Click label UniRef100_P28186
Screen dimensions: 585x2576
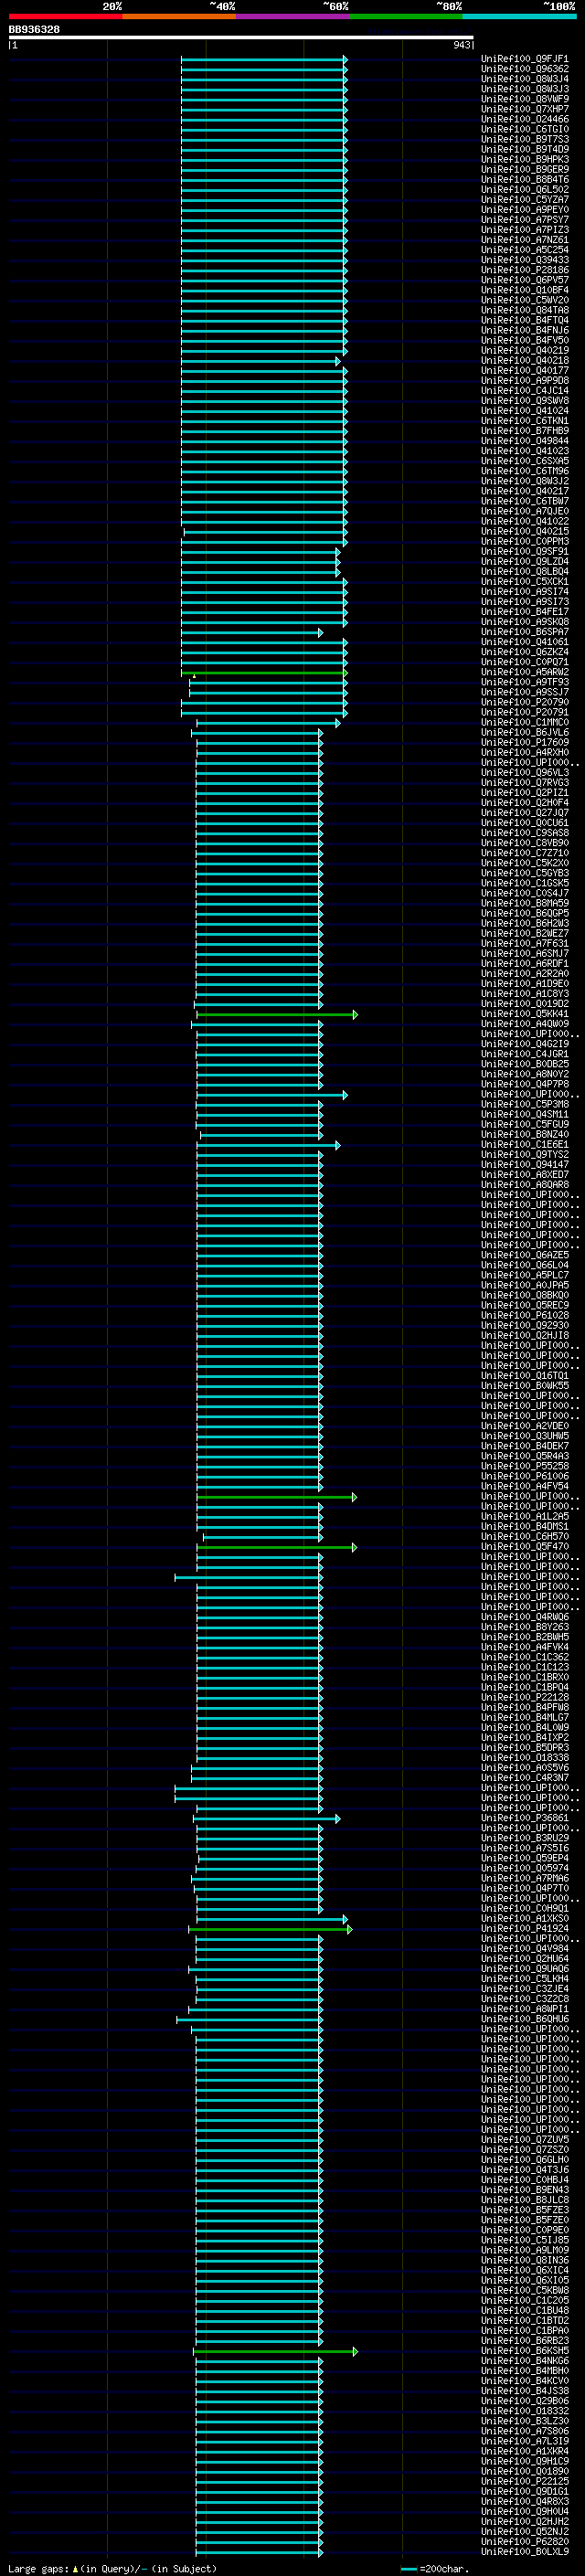525,270
